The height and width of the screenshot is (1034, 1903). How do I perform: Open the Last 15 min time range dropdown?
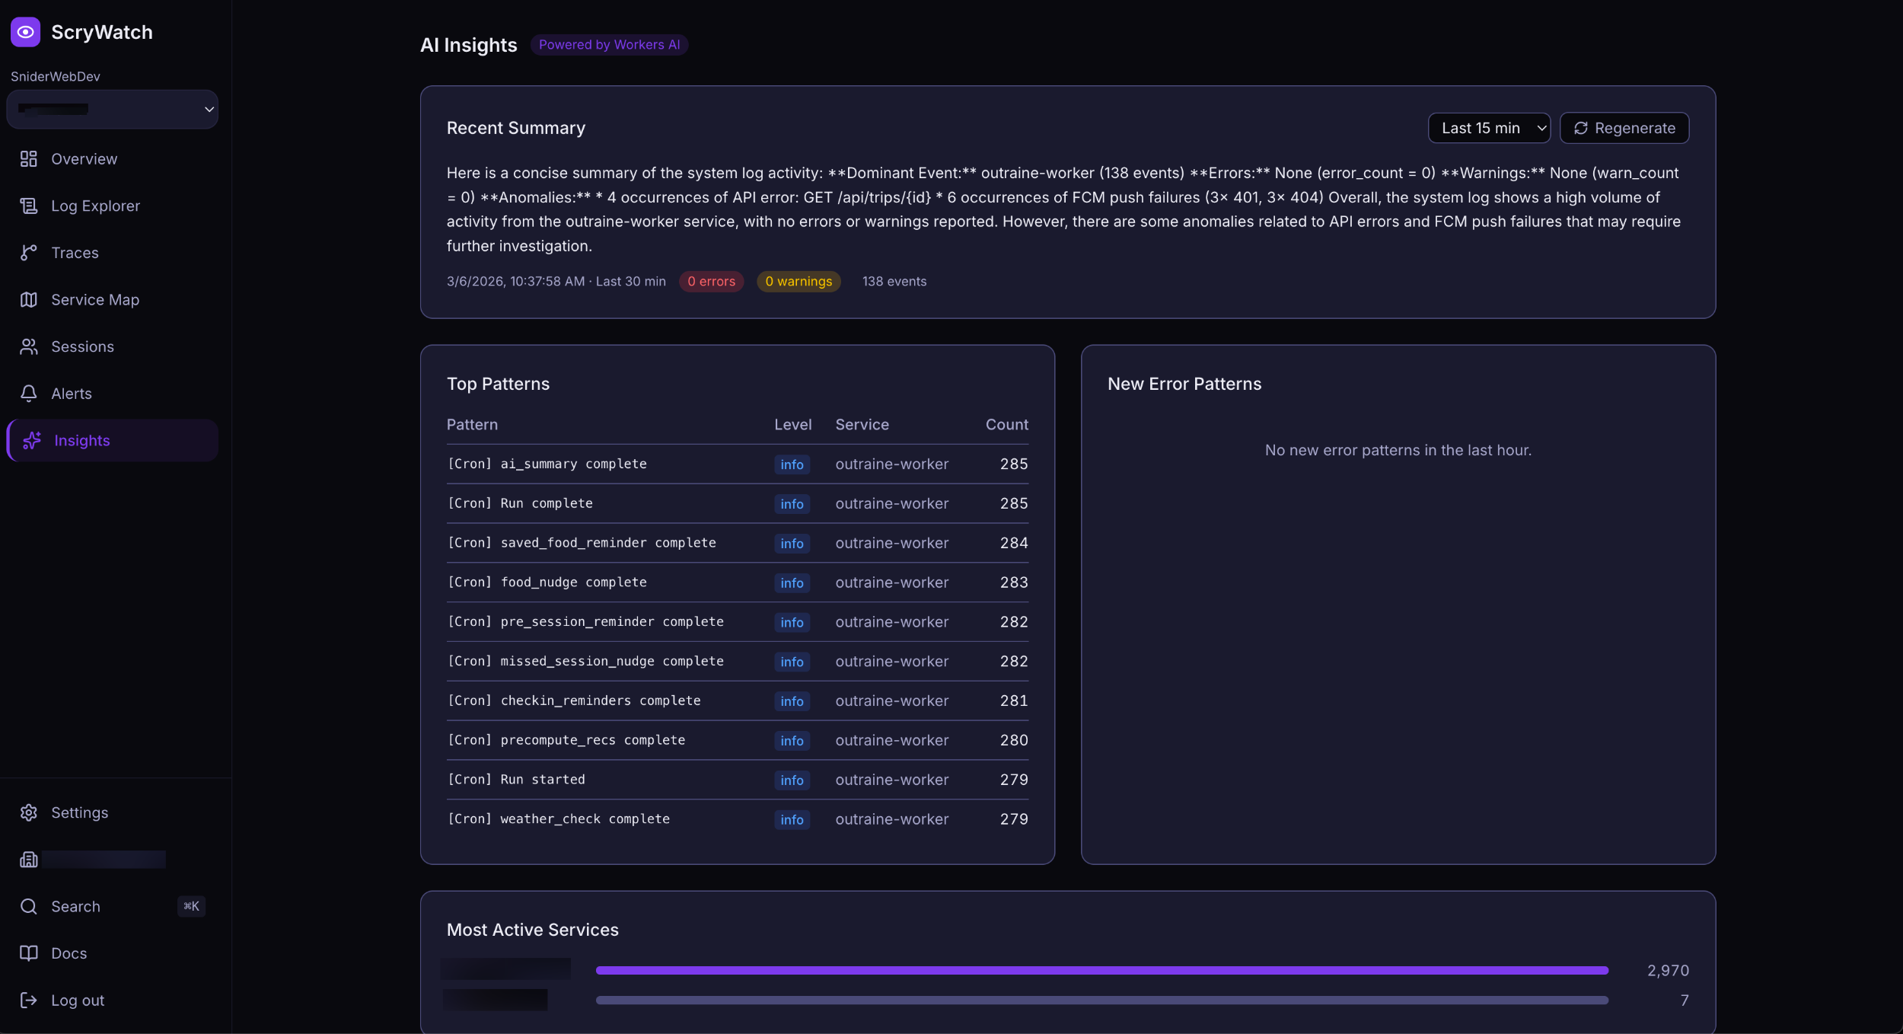(x=1488, y=127)
